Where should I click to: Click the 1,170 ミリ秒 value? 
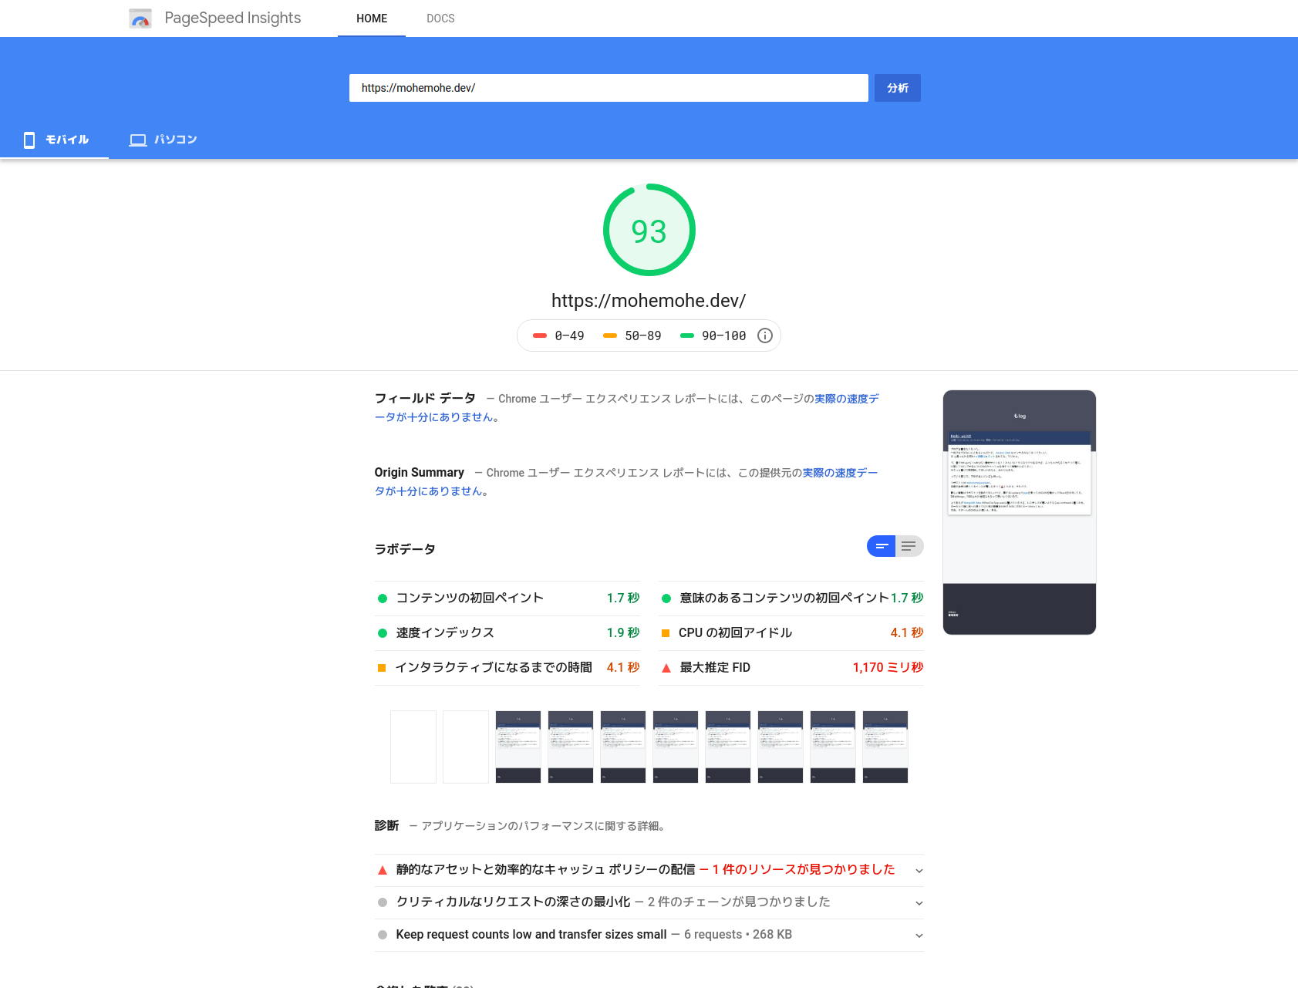(x=888, y=668)
